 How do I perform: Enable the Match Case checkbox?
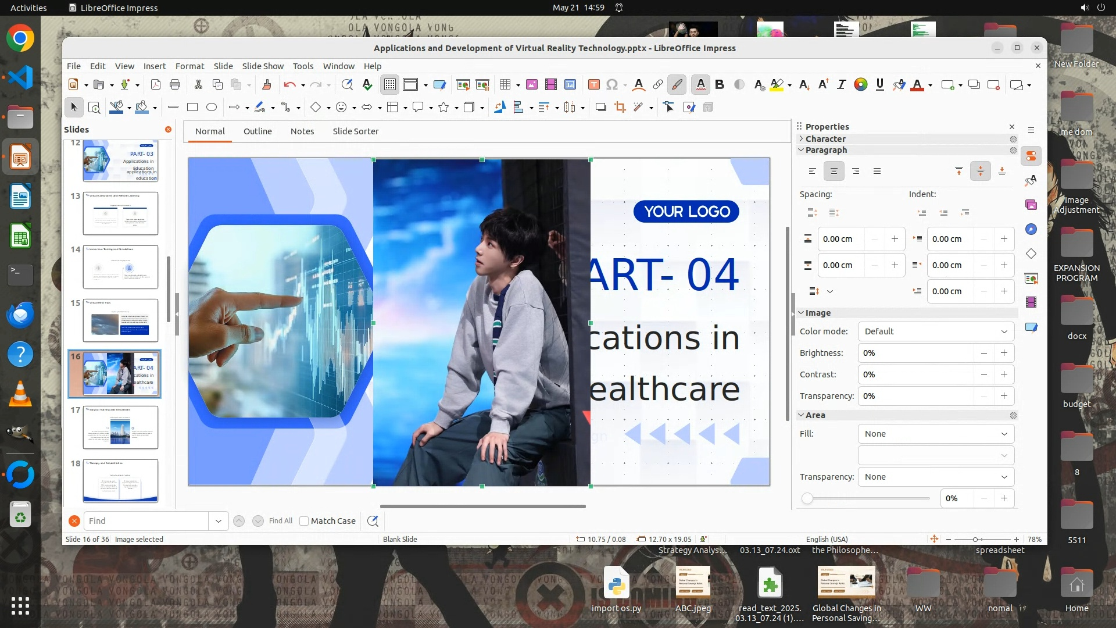click(304, 521)
